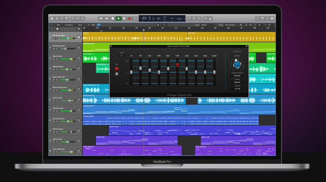Click the Library icon in the control bar

tap(52, 18)
